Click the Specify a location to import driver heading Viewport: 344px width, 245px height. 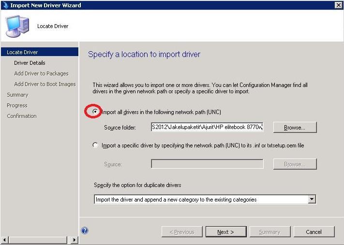pos(144,54)
